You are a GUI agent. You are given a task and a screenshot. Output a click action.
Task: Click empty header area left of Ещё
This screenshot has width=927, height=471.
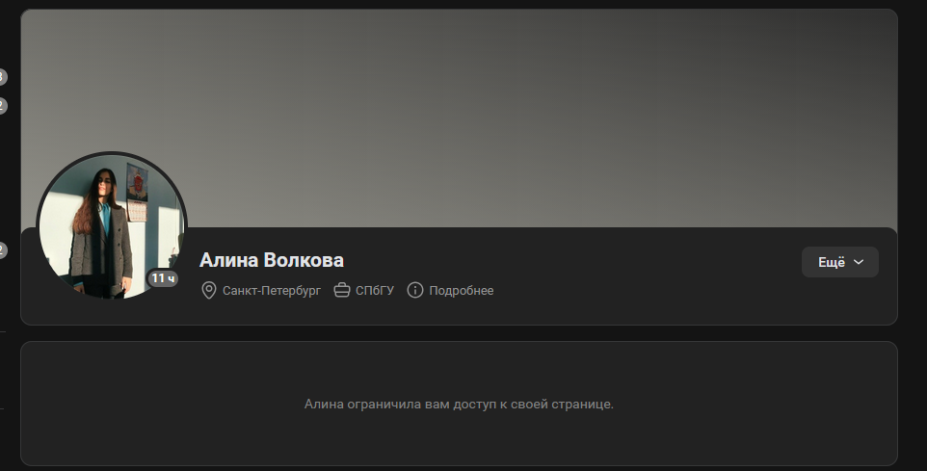(626, 275)
